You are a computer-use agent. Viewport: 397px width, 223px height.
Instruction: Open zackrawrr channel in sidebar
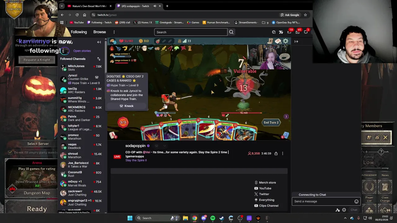pos(81,193)
